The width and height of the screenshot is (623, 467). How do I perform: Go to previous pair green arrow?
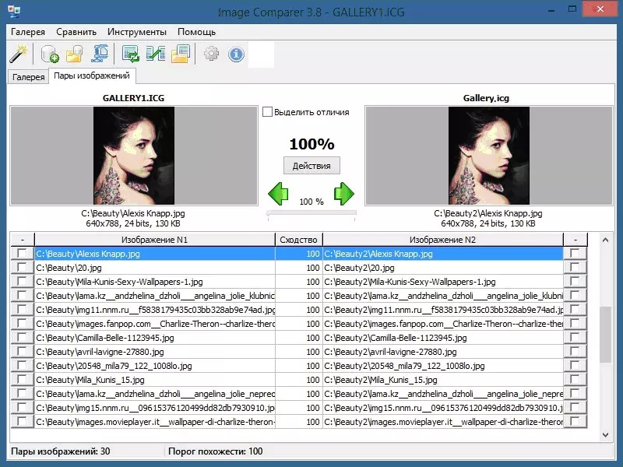[278, 194]
